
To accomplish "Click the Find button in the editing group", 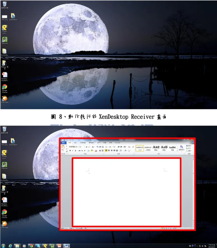I will click(190, 146).
